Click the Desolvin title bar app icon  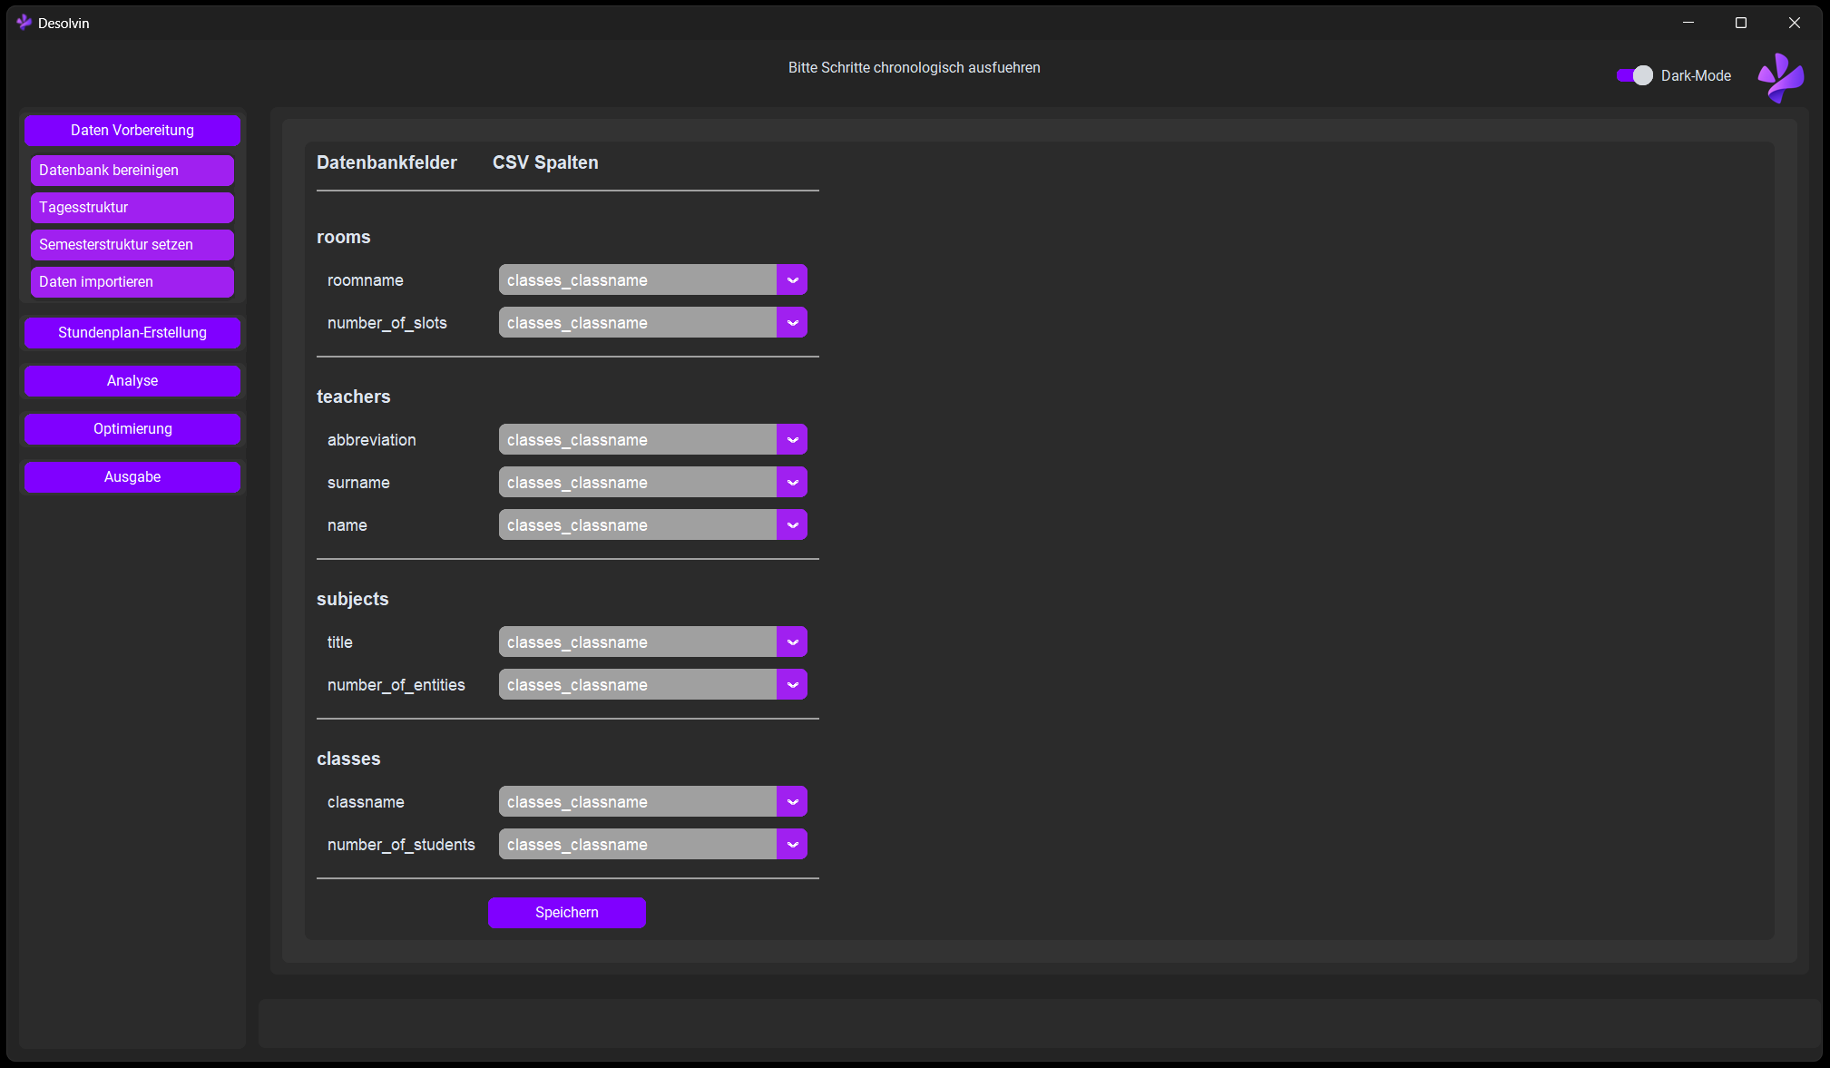24,23
